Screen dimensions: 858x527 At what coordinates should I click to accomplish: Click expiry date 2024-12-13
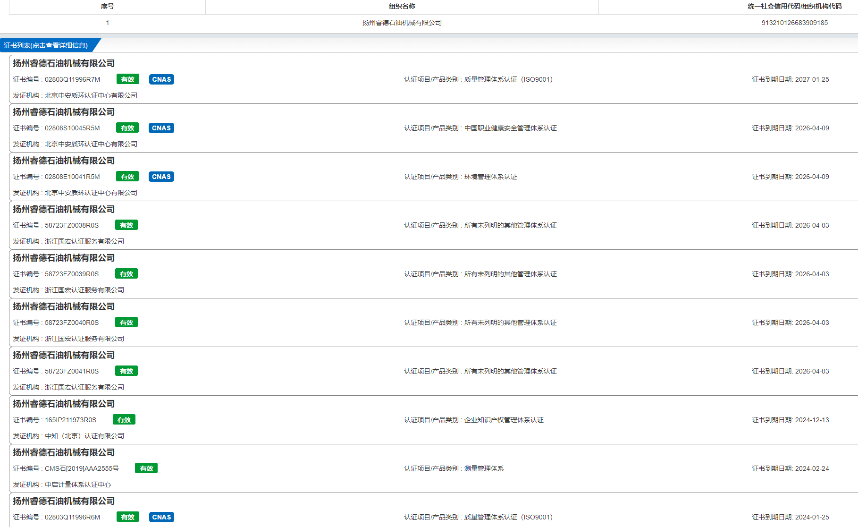[x=812, y=420]
